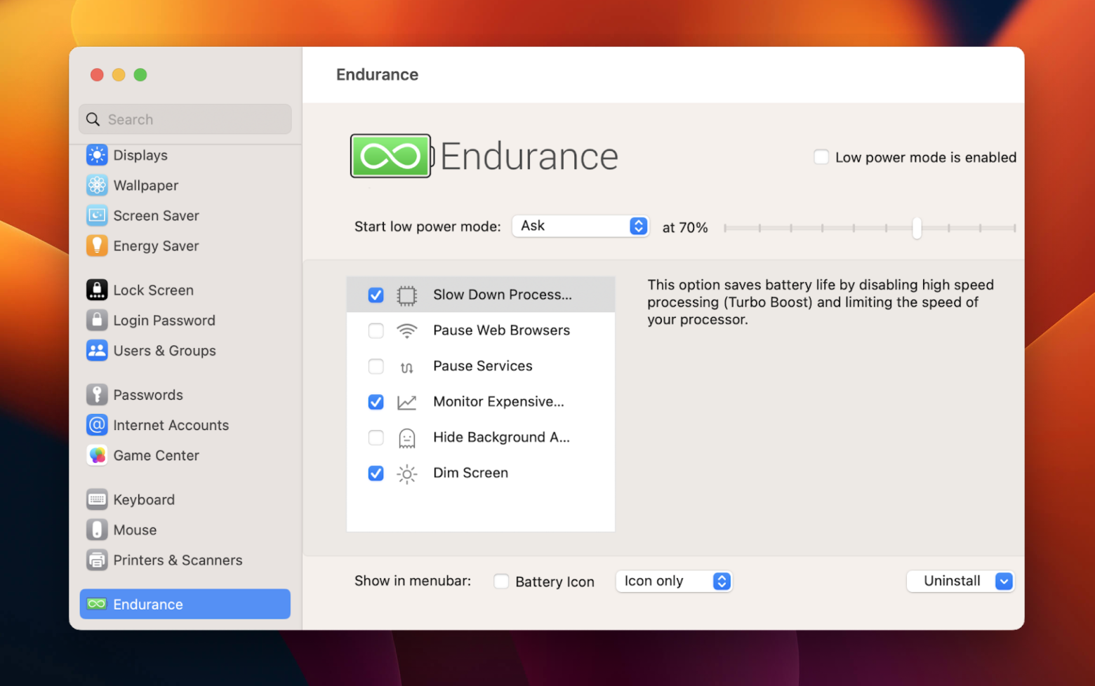Image resolution: width=1095 pixels, height=686 pixels.
Task: Uncheck Monitor Expensive option
Action: coord(376,402)
